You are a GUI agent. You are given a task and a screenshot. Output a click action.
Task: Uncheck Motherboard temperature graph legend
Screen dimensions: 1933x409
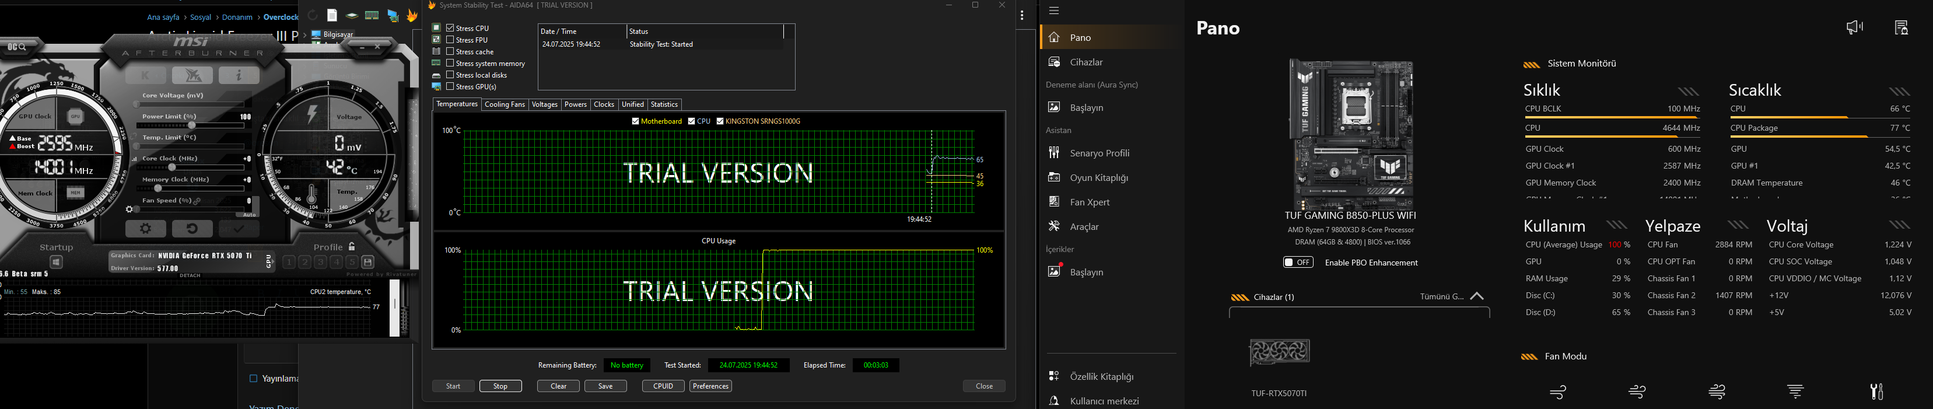pos(636,121)
